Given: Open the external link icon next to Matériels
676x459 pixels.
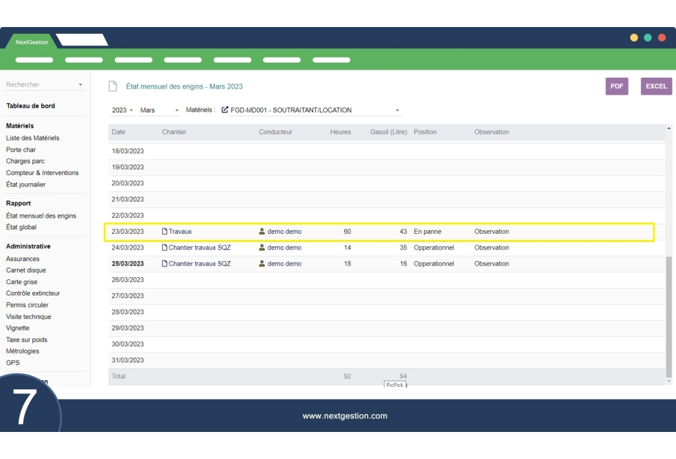Looking at the screenshot, I should [x=224, y=110].
